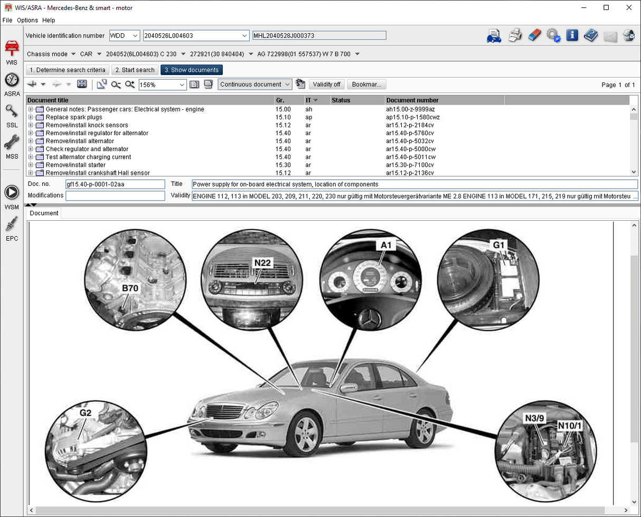The height and width of the screenshot is (517, 641).
Task: Click the 2. Start search button
Action: [135, 70]
